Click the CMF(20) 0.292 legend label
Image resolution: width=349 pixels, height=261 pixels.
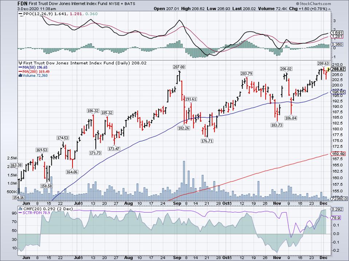(48, 209)
